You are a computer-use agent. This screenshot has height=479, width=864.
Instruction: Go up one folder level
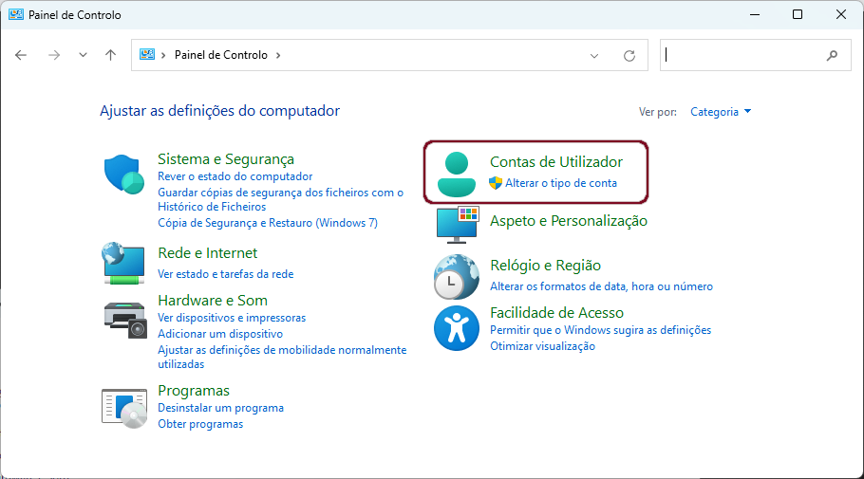[x=111, y=55]
